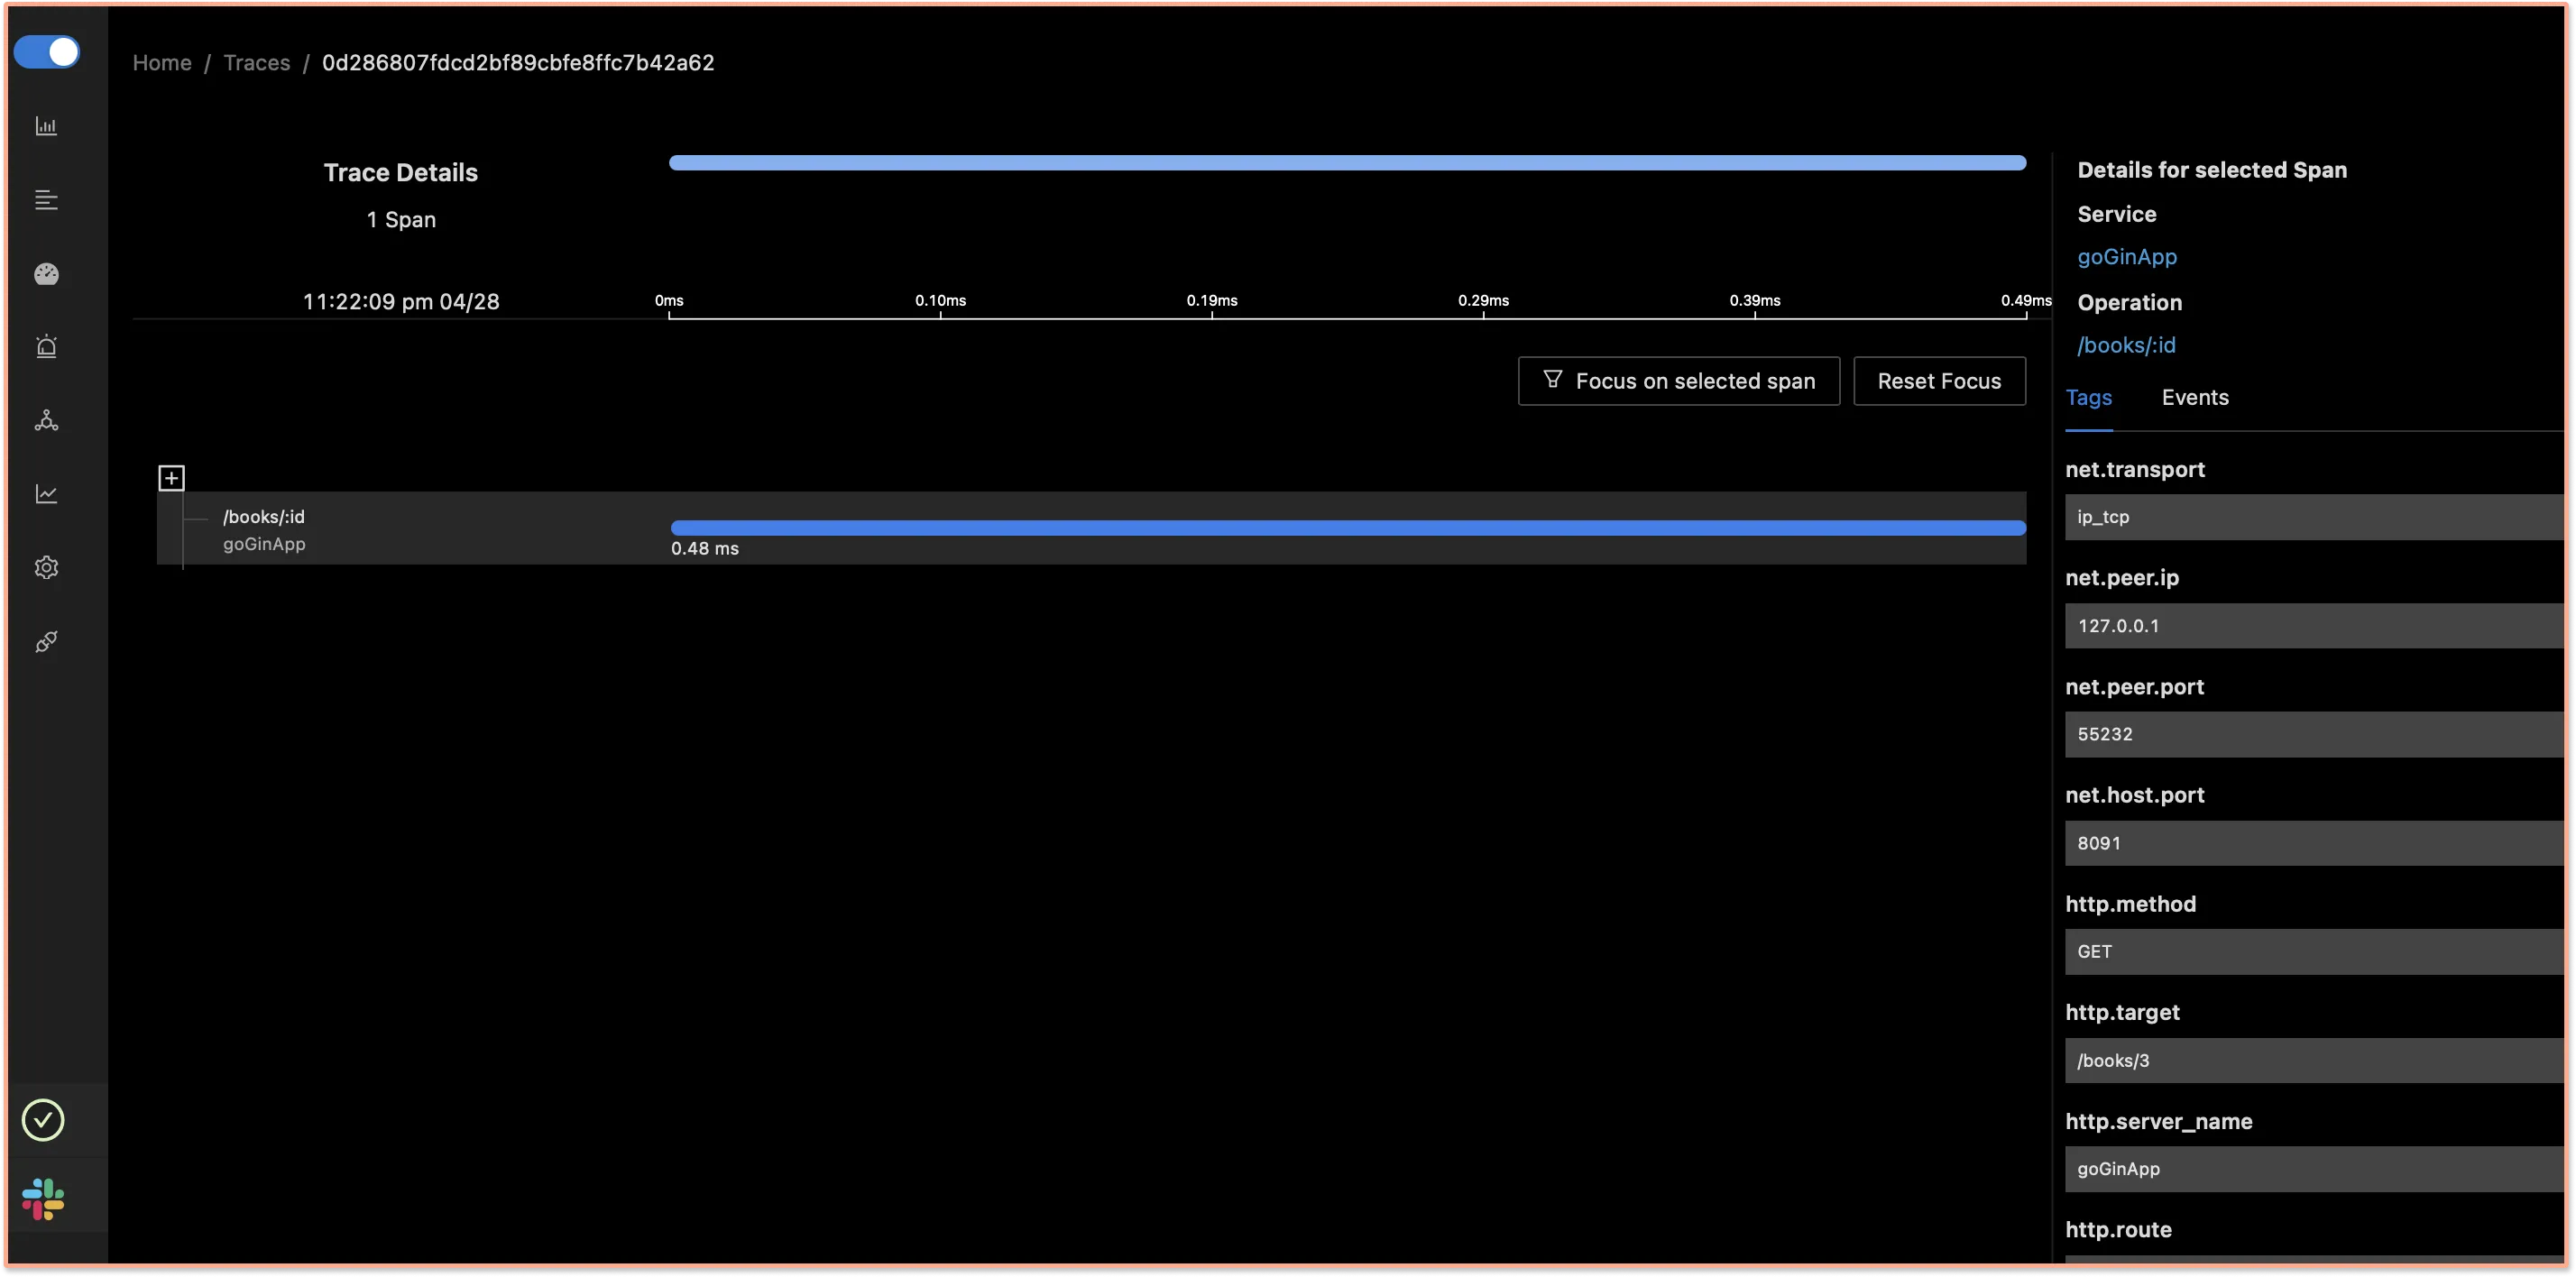
Task: Click the net.transport value ip_tcp
Action: (2314, 517)
